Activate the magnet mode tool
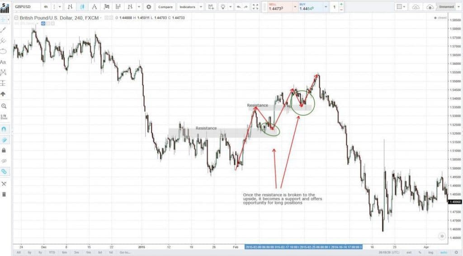This screenshot has height=256, width=463. (4, 128)
